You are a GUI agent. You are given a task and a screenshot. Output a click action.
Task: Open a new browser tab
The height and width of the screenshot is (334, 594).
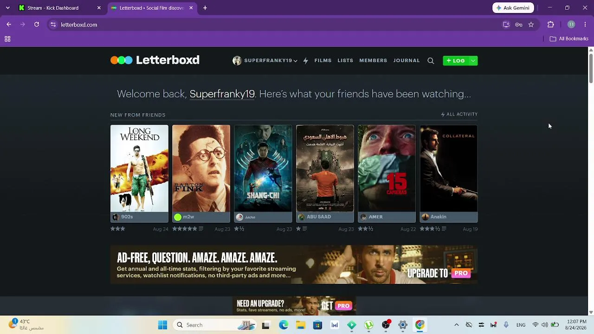tap(205, 8)
